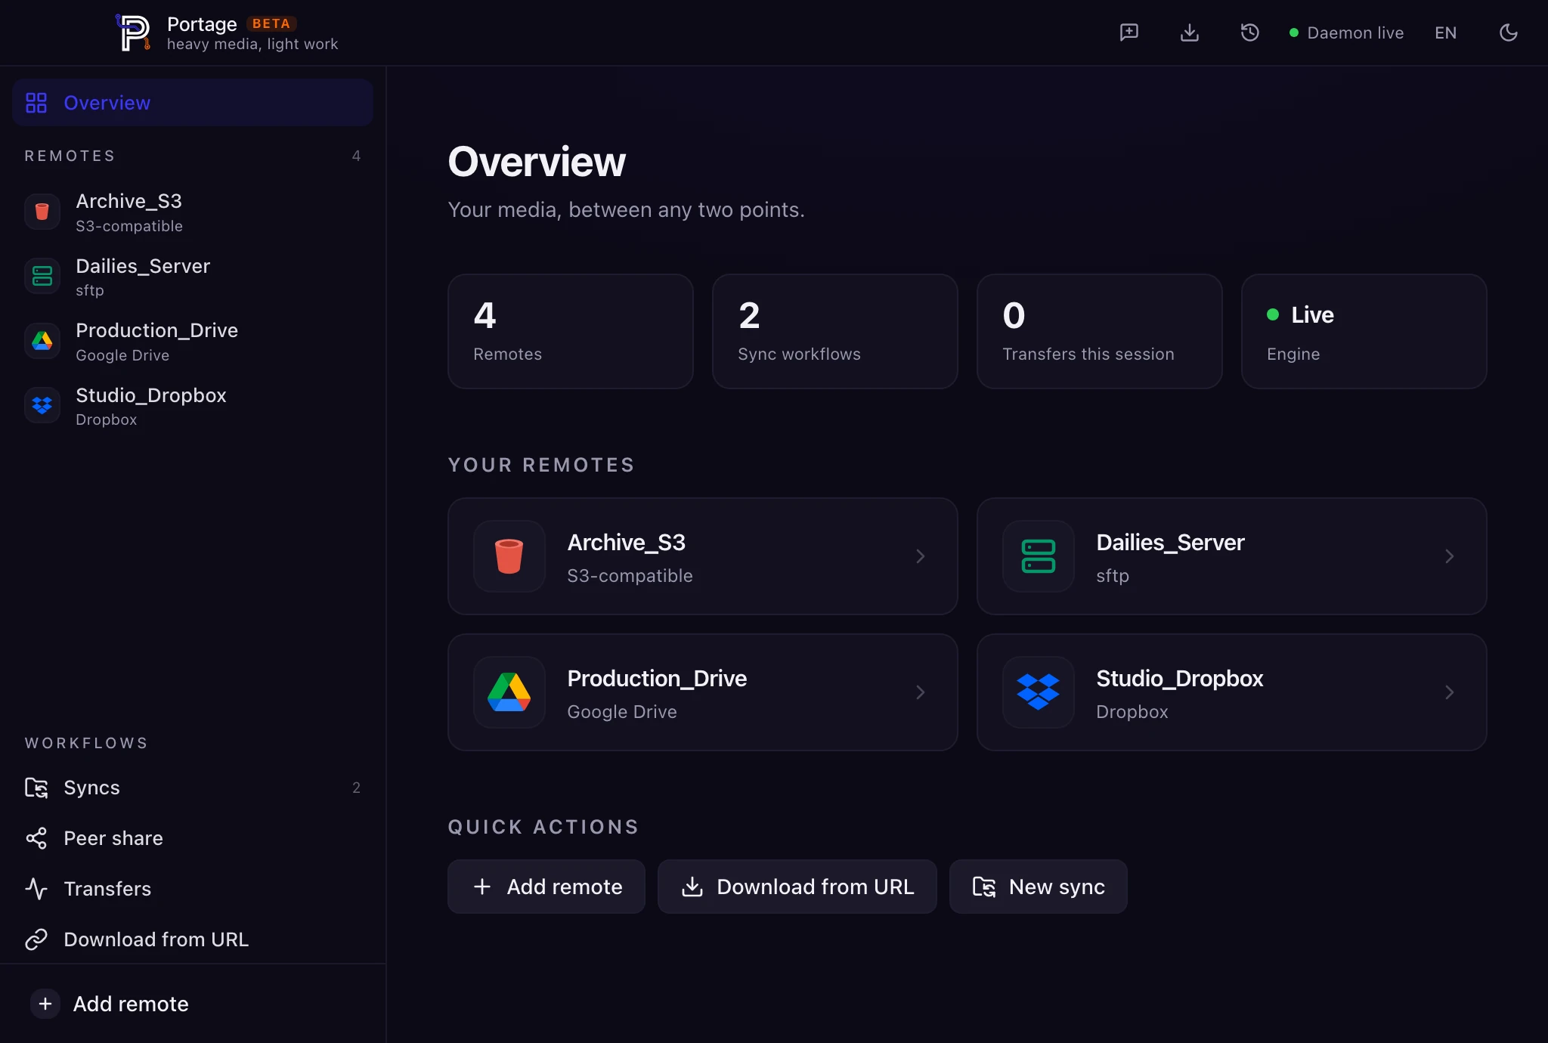The image size is (1548, 1043).
Task: Click the YOUR REMOTES heading
Action: click(541, 465)
